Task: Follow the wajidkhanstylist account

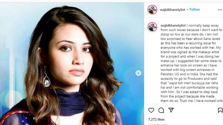Action: coord(195,9)
